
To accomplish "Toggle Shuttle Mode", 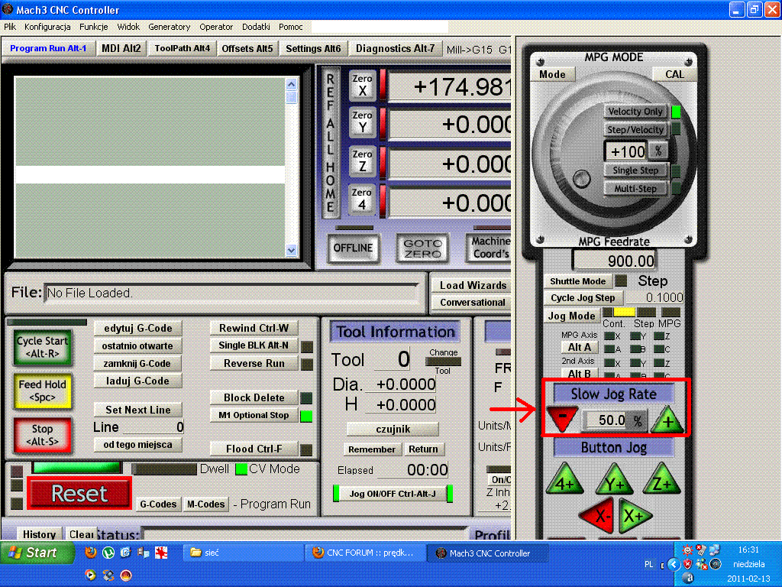I will coord(577,281).
